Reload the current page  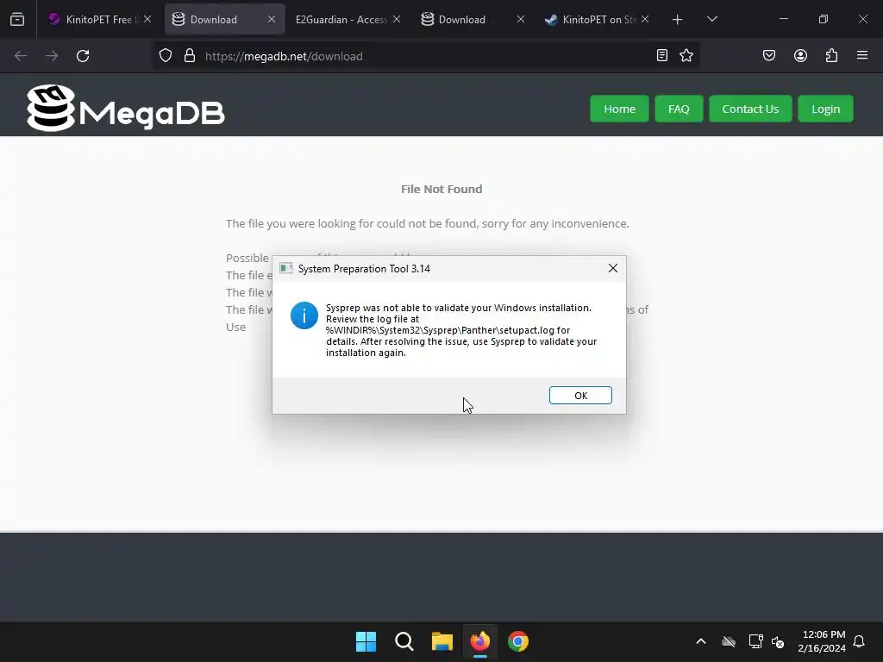(83, 56)
